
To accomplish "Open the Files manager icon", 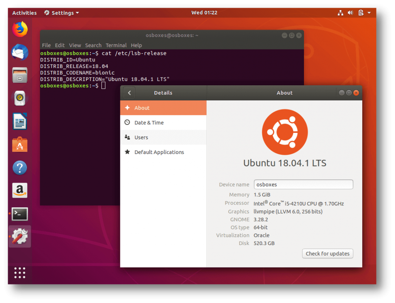I will [x=20, y=75].
